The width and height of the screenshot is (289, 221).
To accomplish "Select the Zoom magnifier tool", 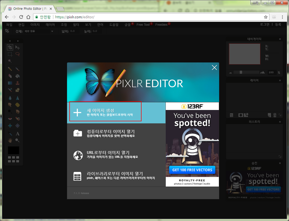I will click(18, 140).
